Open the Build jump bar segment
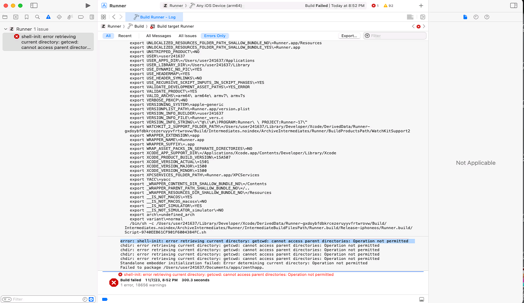Screen dimensions: 524x303 point(136,26)
